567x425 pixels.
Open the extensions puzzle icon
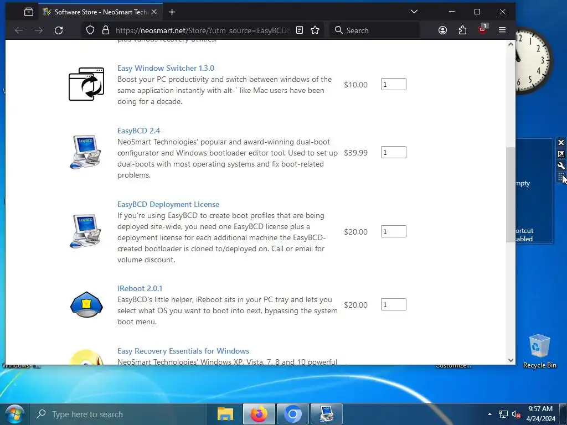pos(462,30)
